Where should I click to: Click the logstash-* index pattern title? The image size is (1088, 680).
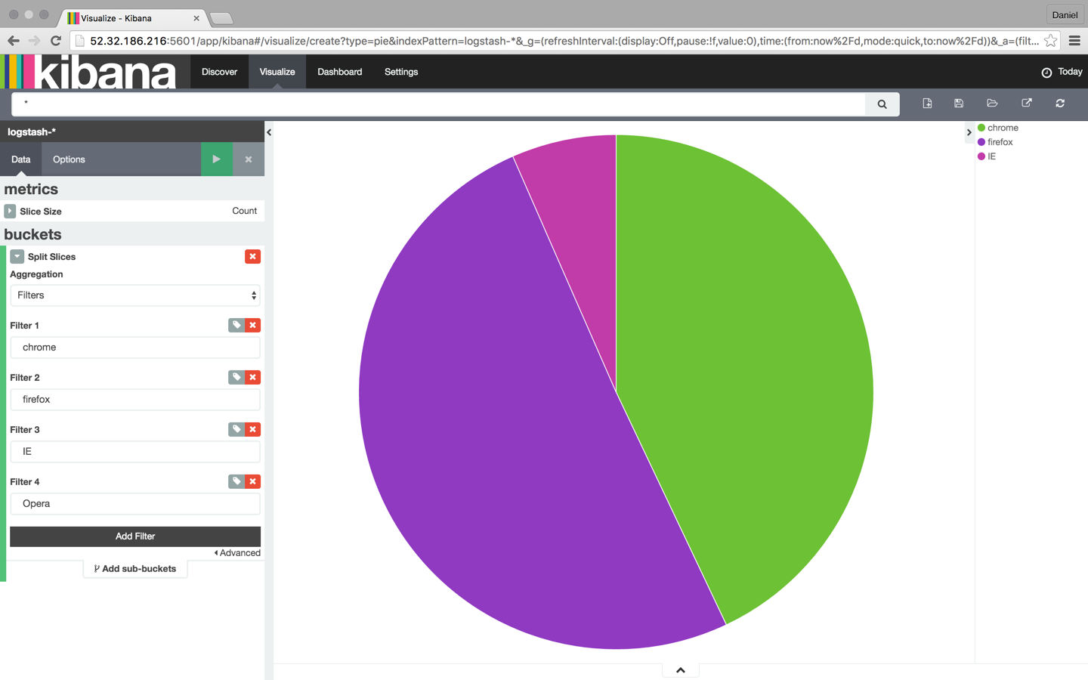tap(32, 131)
